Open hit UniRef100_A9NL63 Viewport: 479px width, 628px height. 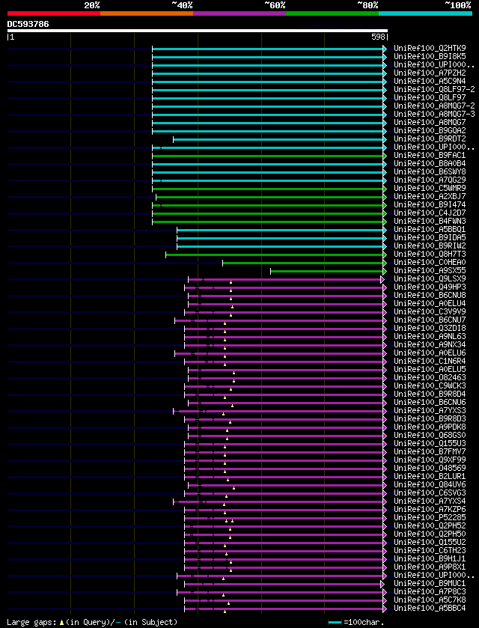click(430, 336)
